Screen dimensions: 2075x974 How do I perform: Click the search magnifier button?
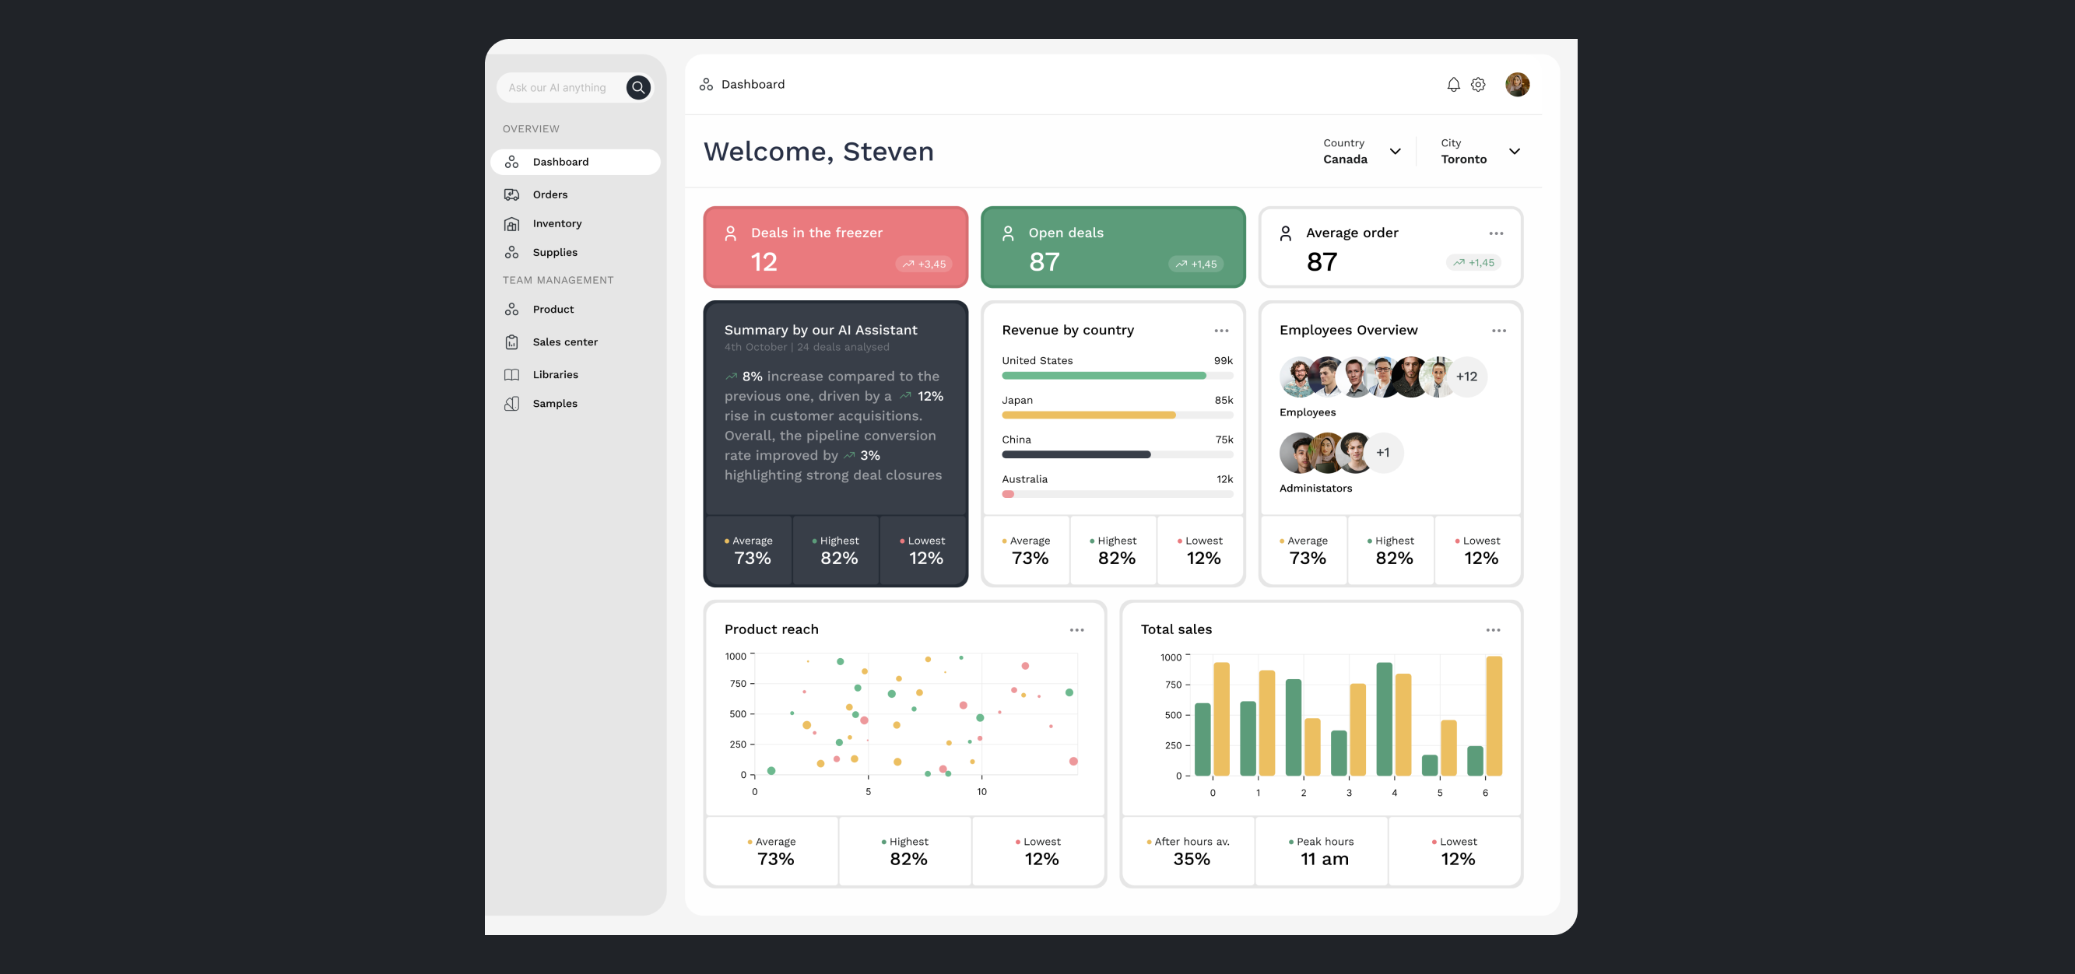[x=638, y=87]
